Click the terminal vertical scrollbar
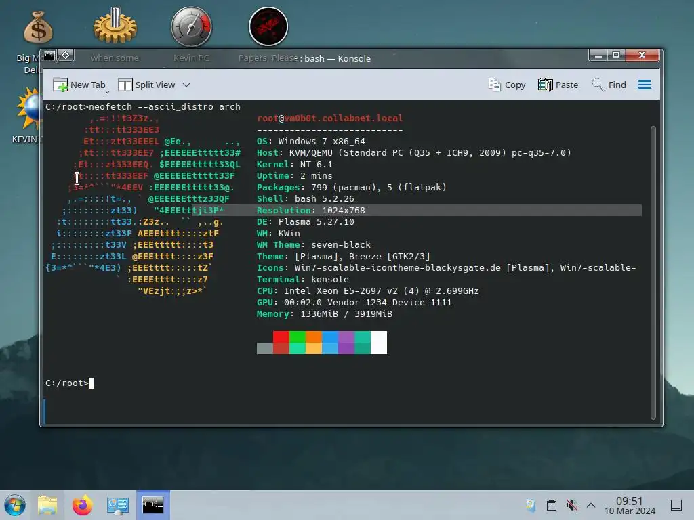Screen dimensions: 694x520 653,272
